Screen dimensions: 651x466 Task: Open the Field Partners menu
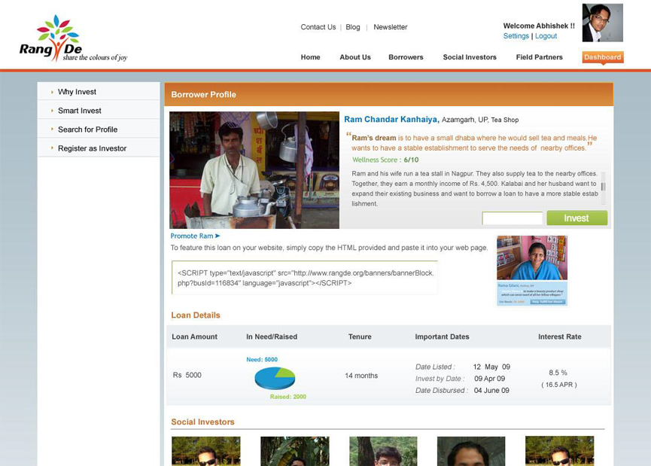tap(540, 57)
